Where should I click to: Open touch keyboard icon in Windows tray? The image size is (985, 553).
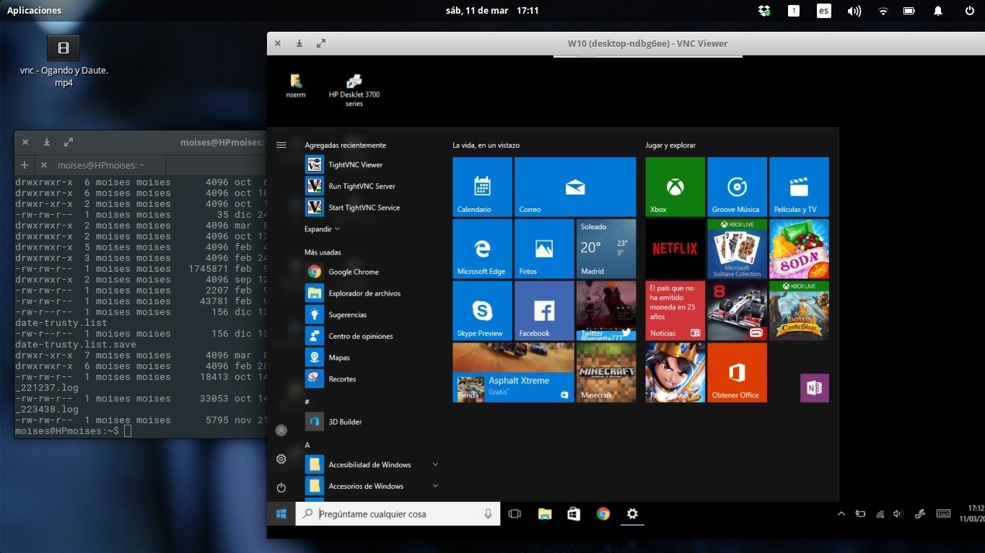pyautogui.click(x=943, y=514)
